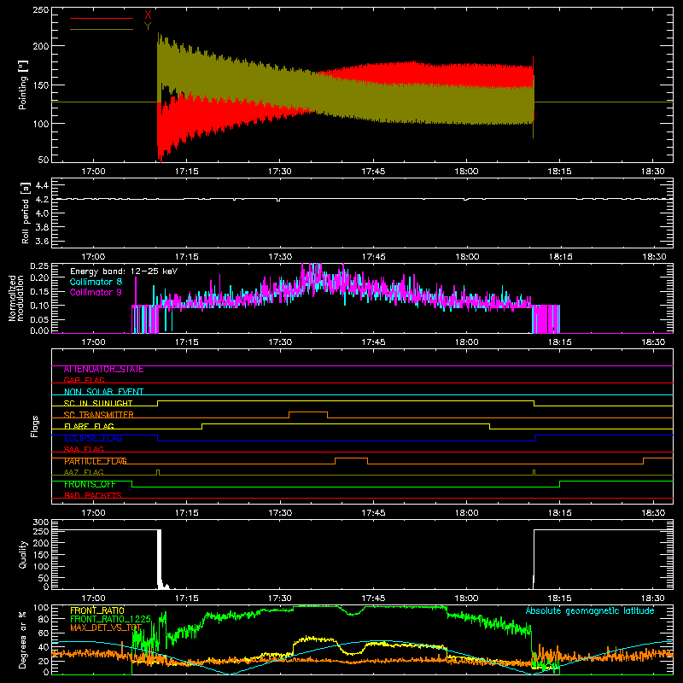683x683 pixels.
Task: Click the ECLIPSE_FLAG label
Action: [93, 438]
